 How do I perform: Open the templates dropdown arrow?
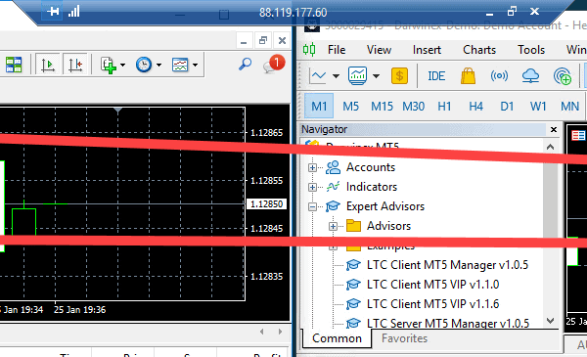pyautogui.click(x=195, y=66)
